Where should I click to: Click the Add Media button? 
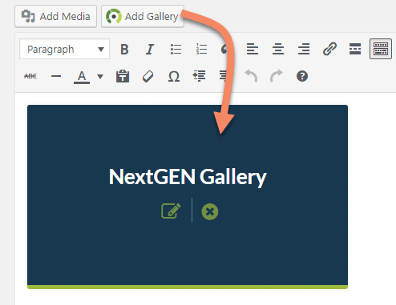(55, 16)
